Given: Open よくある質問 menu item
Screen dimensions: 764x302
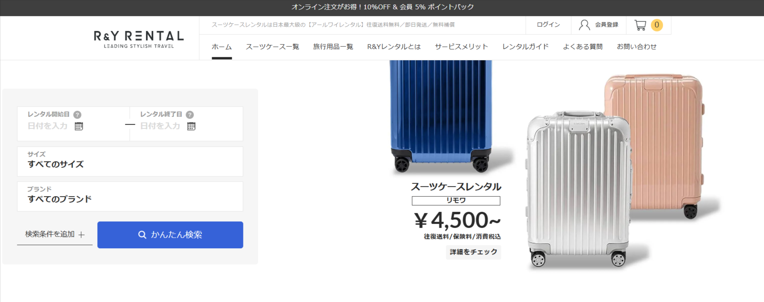Looking at the screenshot, I should pos(582,47).
